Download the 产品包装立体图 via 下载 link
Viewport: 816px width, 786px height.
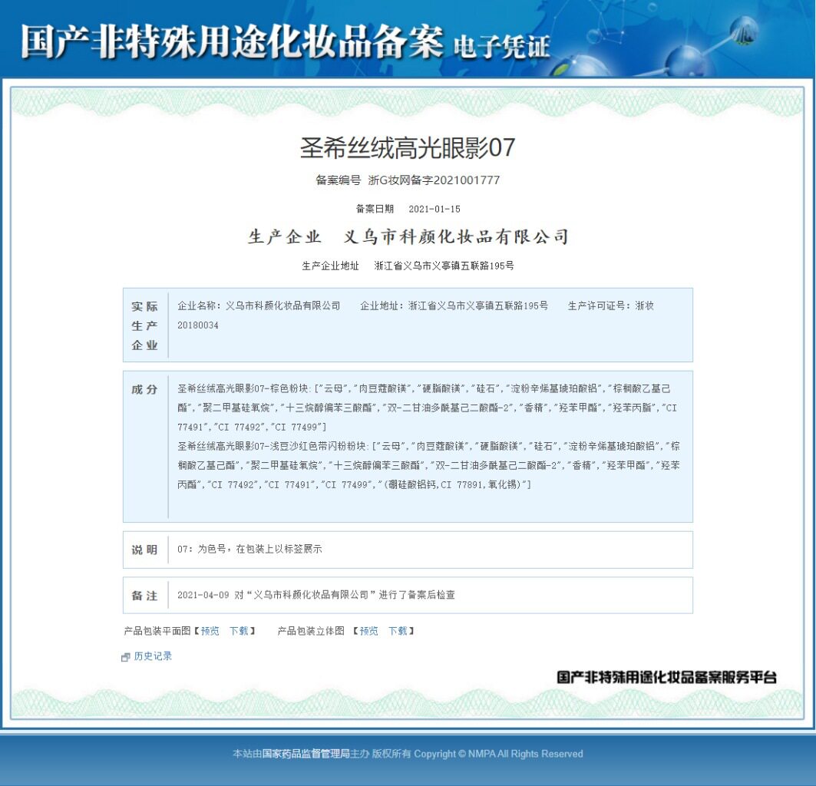(398, 631)
